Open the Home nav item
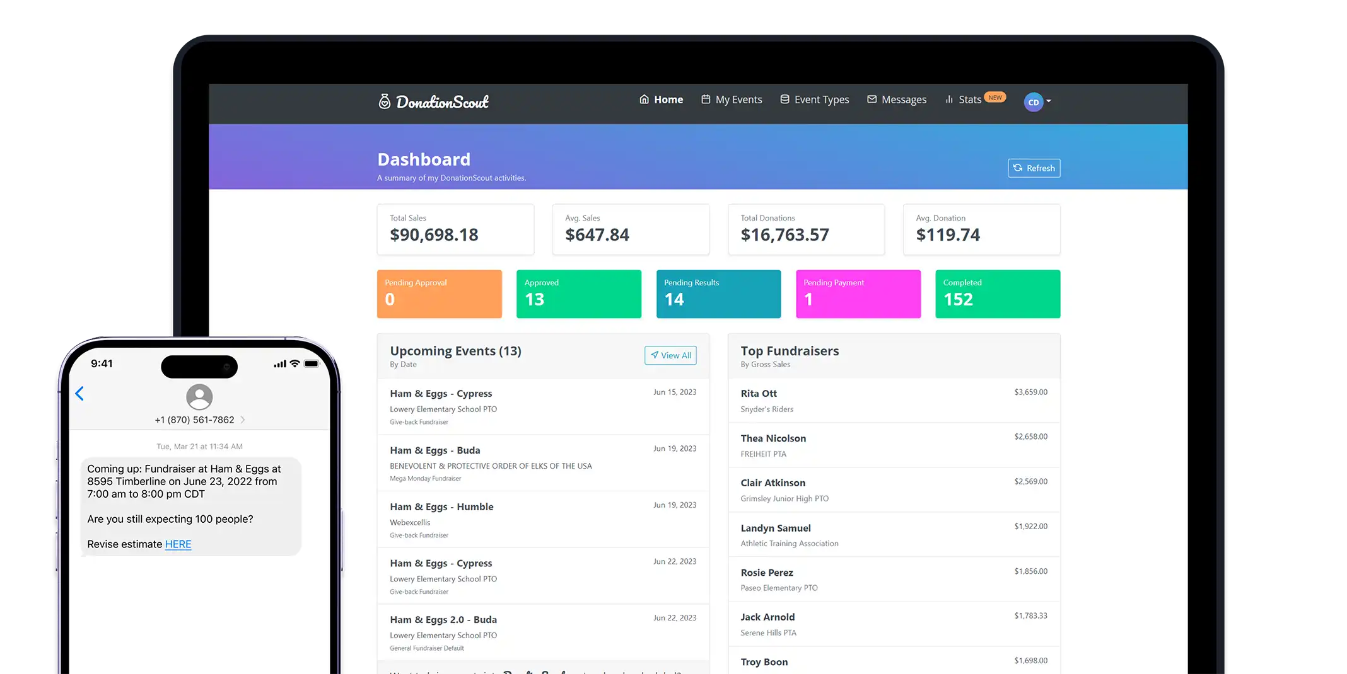1347x674 pixels. (661, 100)
